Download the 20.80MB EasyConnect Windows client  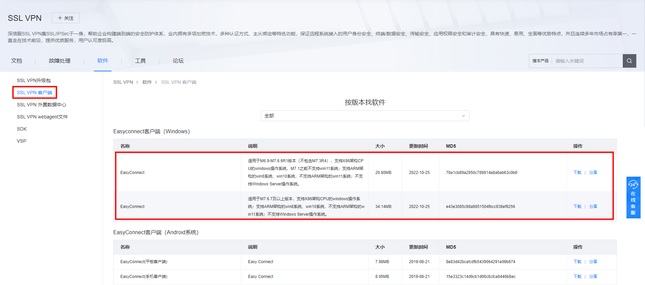click(577, 173)
